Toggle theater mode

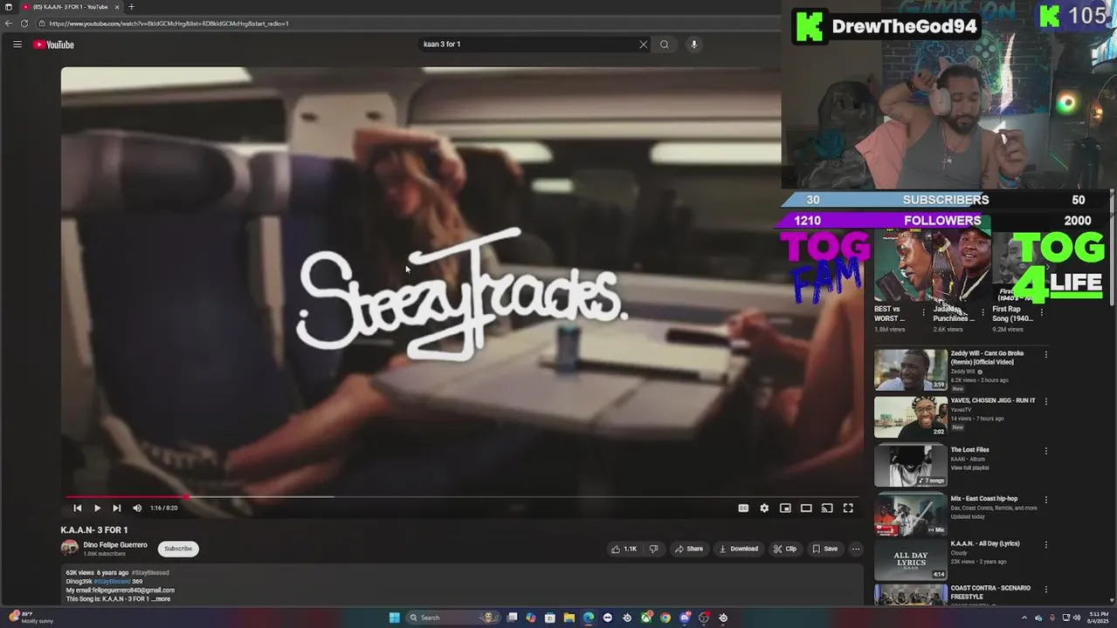pos(806,508)
